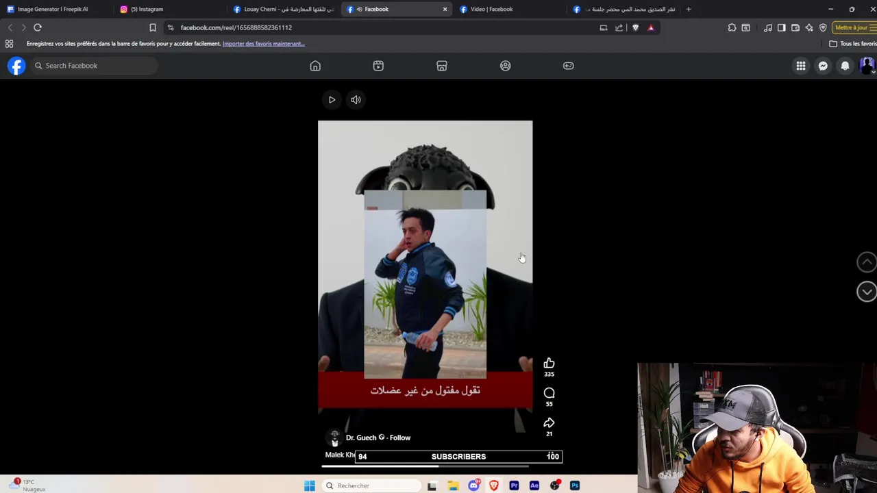
Task: Open Facebook Reels video tab icon
Action: coord(378,66)
